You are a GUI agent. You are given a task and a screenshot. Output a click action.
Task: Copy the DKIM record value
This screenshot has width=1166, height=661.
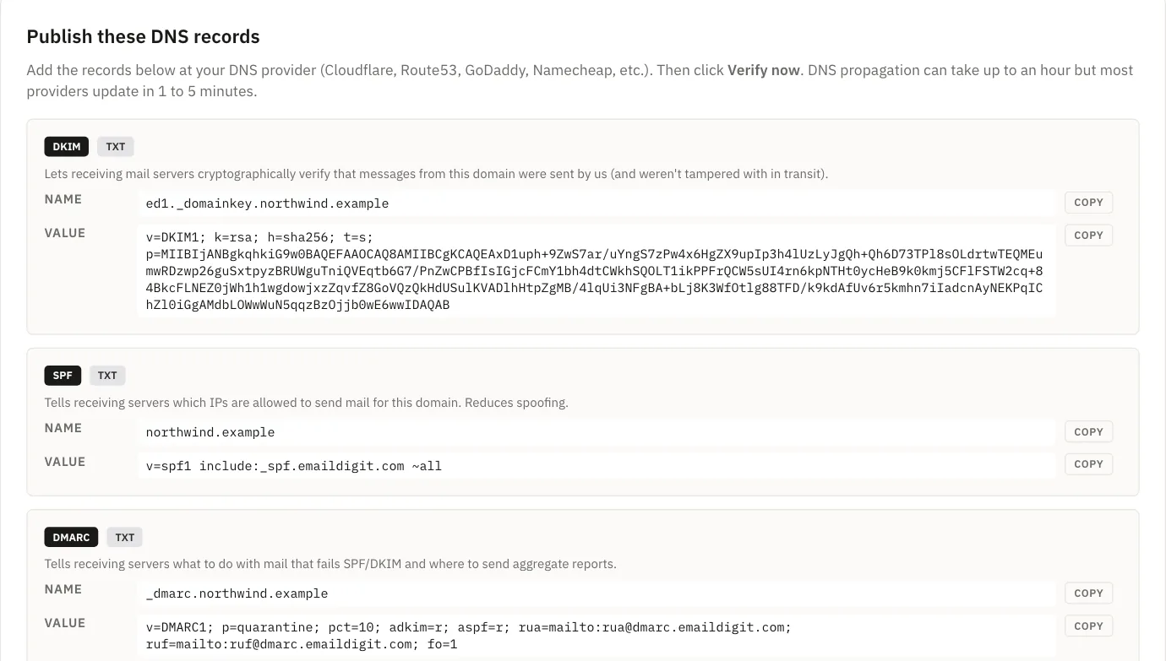click(1088, 236)
